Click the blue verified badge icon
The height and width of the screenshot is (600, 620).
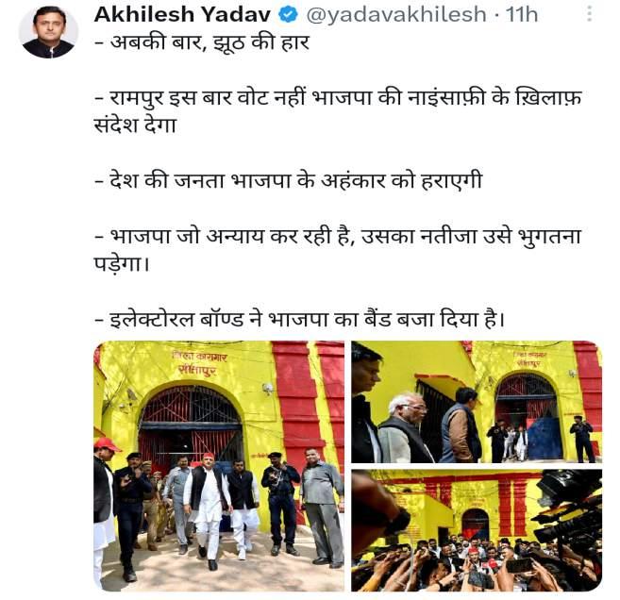(288, 15)
